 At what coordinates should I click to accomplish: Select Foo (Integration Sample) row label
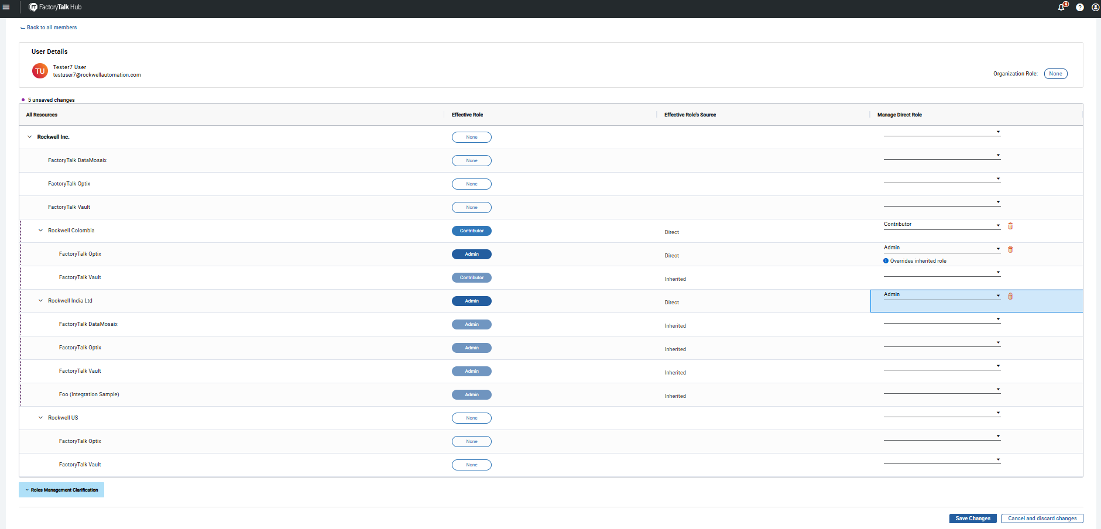pyautogui.click(x=89, y=394)
